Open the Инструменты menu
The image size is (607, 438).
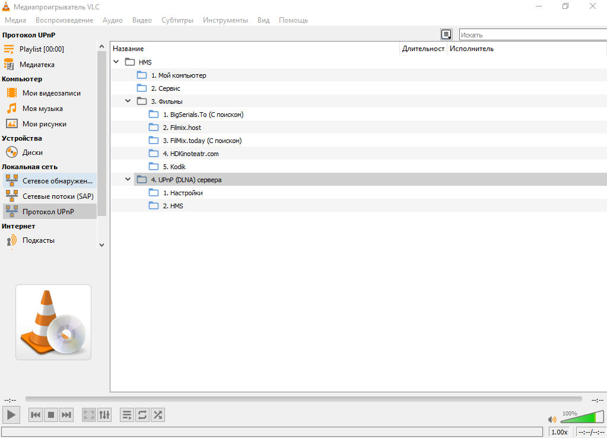(225, 20)
